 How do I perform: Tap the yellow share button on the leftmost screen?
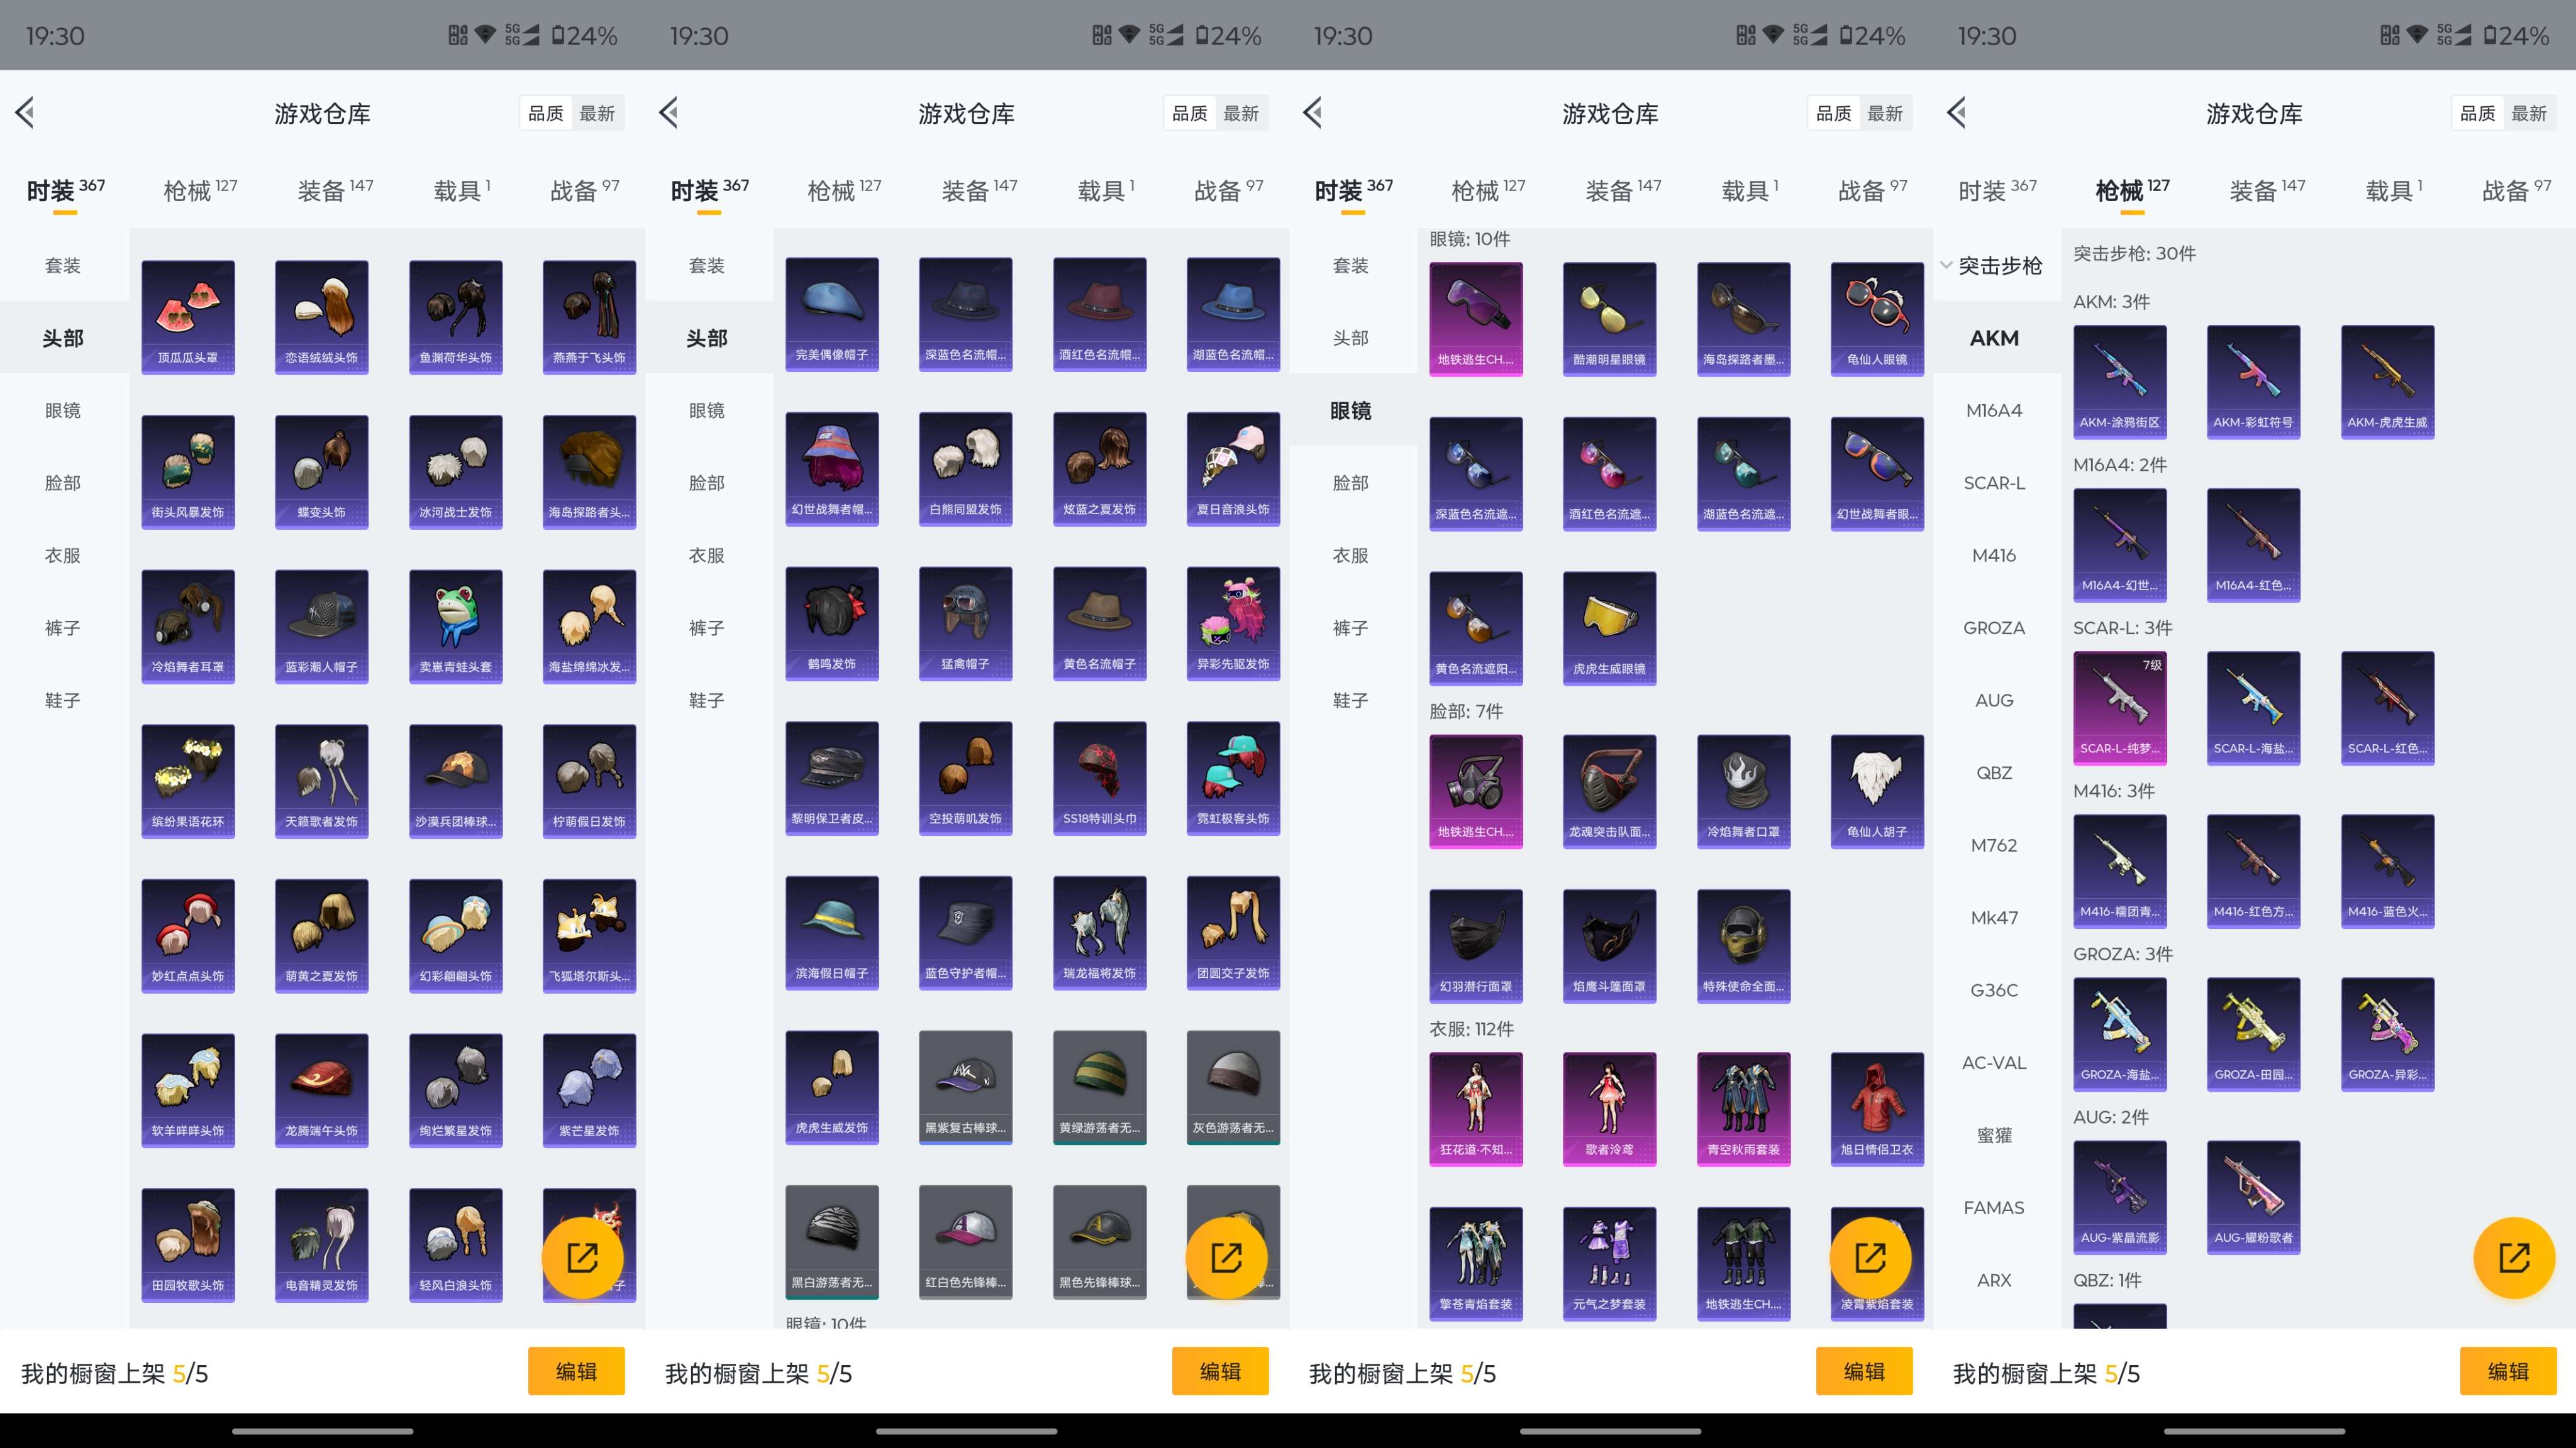pyautogui.click(x=582, y=1257)
